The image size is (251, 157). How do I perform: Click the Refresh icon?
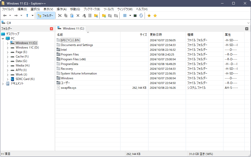pyautogui.click(x=141, y=15)
